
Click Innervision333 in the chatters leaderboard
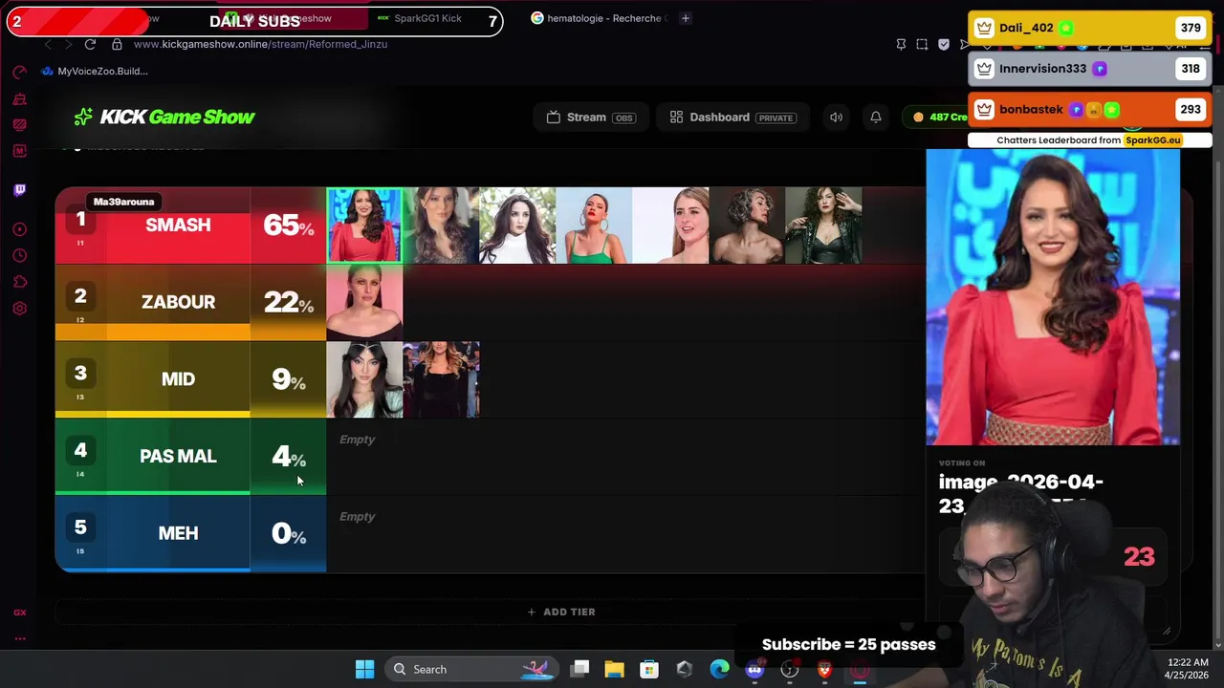[1090, 69]
